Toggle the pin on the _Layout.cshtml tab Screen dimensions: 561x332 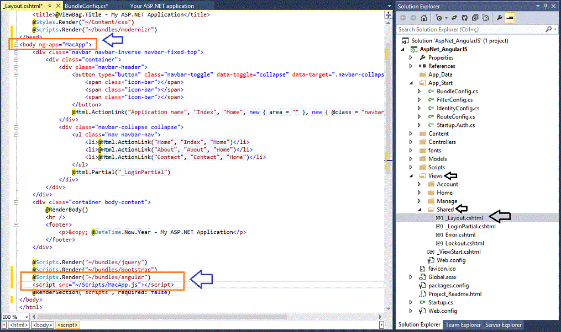coord(50,6)
